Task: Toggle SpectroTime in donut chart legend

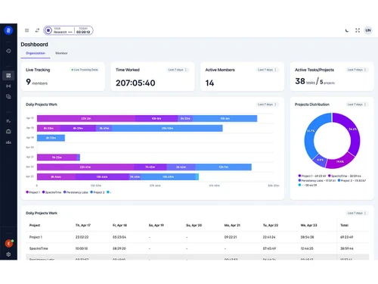Action: pyautogui.click(x=344, y=176)
